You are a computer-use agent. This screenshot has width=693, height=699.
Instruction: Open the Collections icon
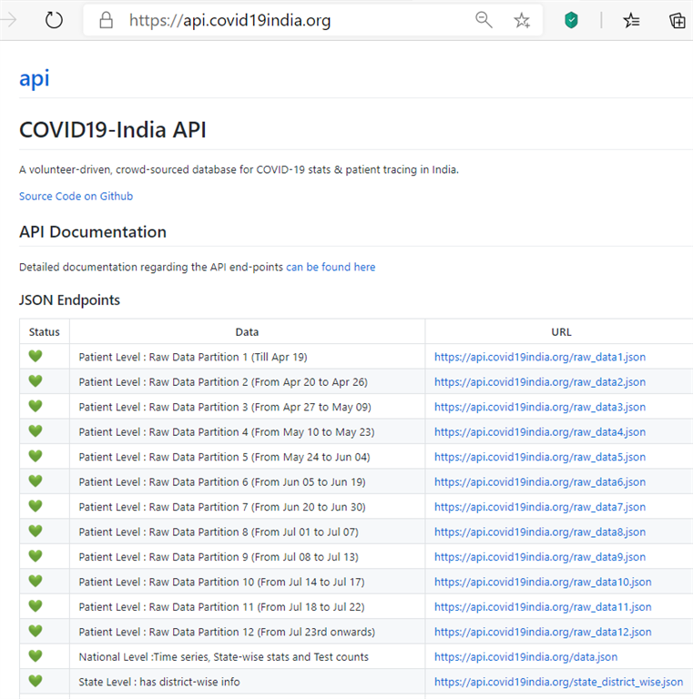click(677, 20)
